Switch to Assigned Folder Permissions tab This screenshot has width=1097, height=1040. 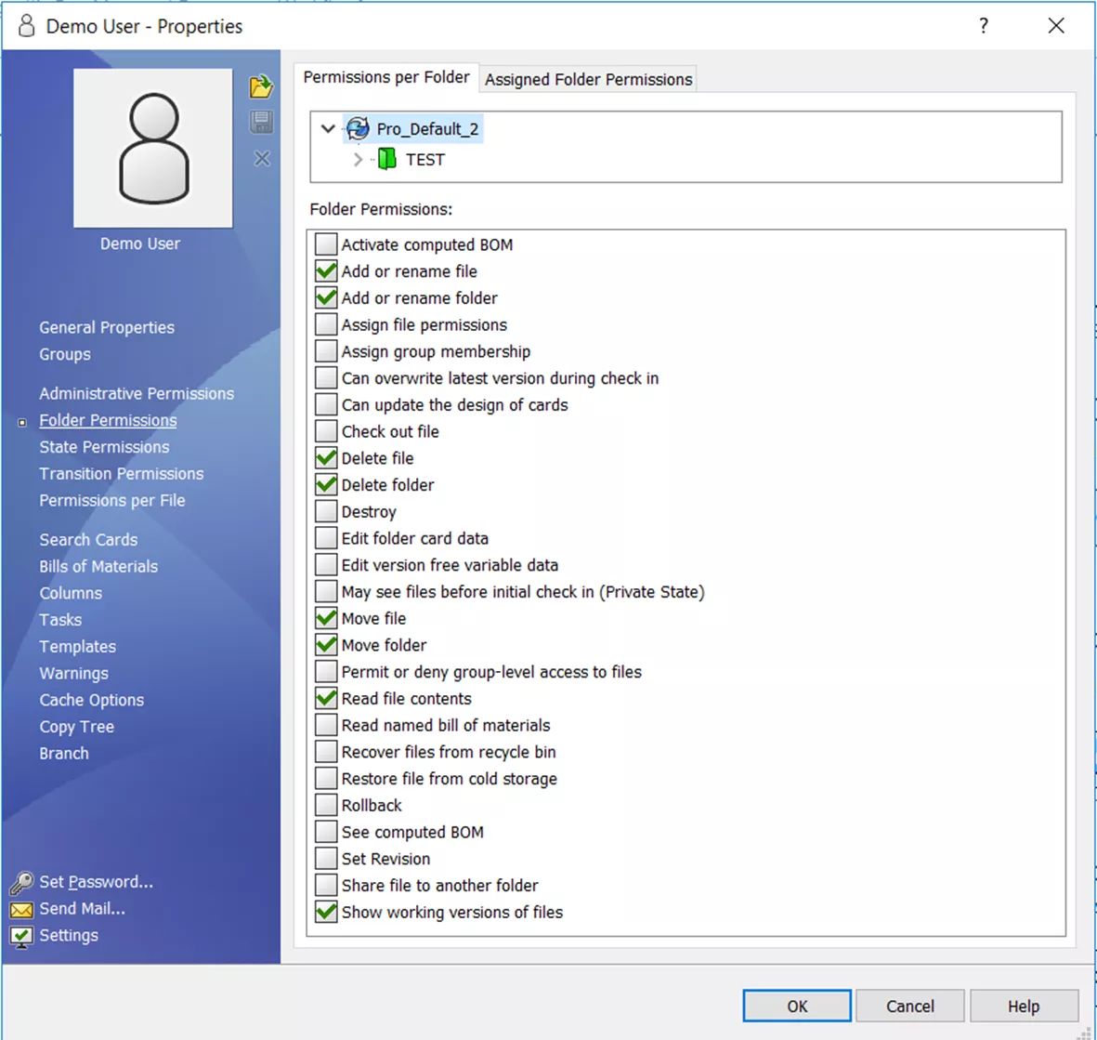588,80
